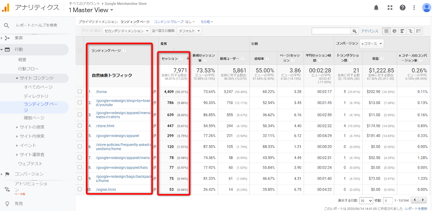Open the Google apps grid
The image size is (432, 211).
coord(390,8)
